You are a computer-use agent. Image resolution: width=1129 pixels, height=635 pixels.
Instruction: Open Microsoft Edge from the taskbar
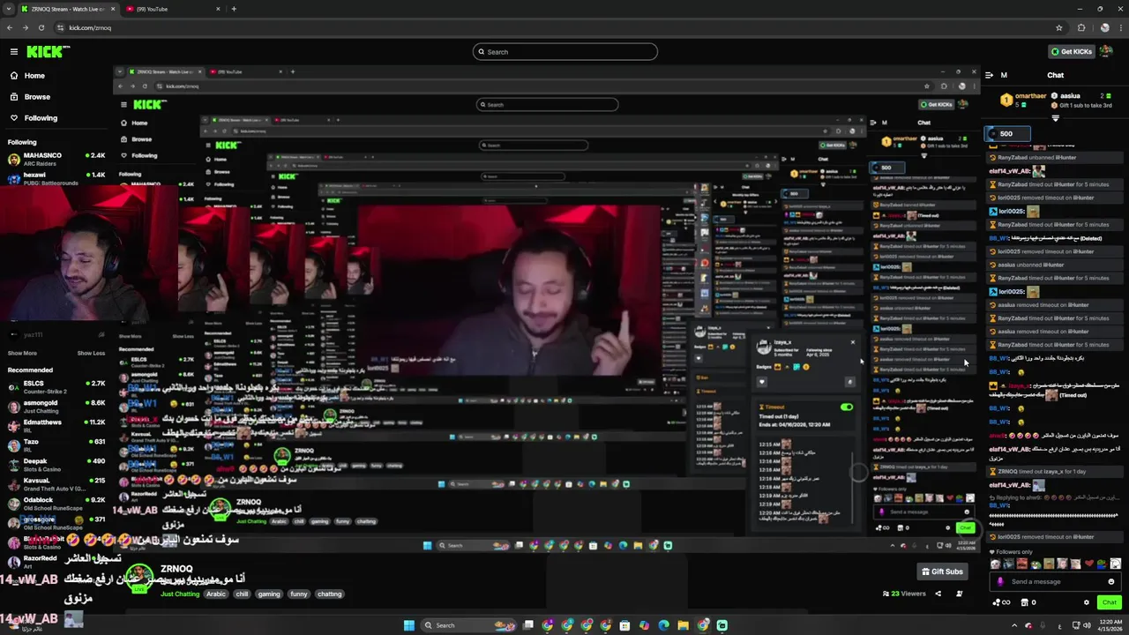[663, 625]
